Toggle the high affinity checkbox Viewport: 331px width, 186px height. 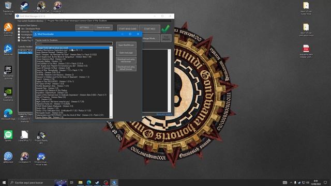pyautogui.click(x=19, y=38)
